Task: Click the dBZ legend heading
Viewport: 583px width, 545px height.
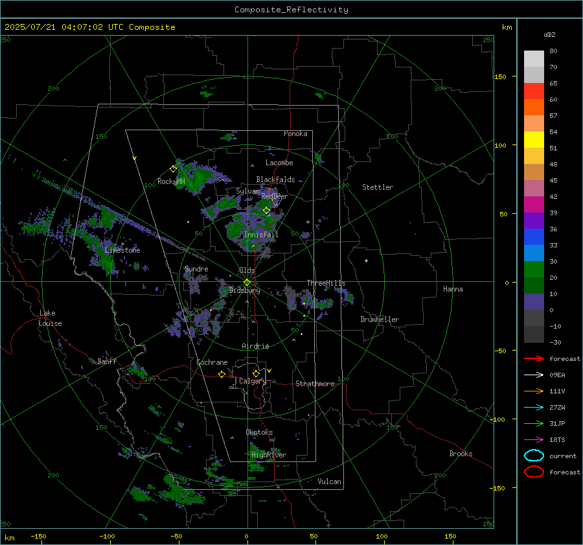Action: pos(549,34)
